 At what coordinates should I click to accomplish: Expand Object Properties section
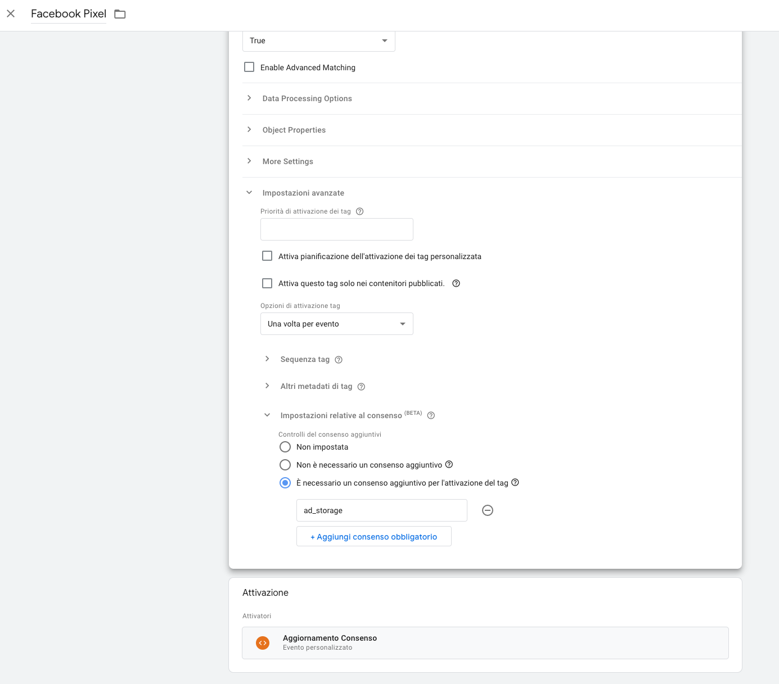[x=249, y=129]
